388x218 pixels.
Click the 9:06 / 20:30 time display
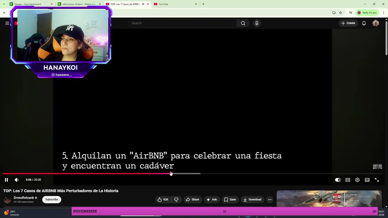[x=33, y=180]
